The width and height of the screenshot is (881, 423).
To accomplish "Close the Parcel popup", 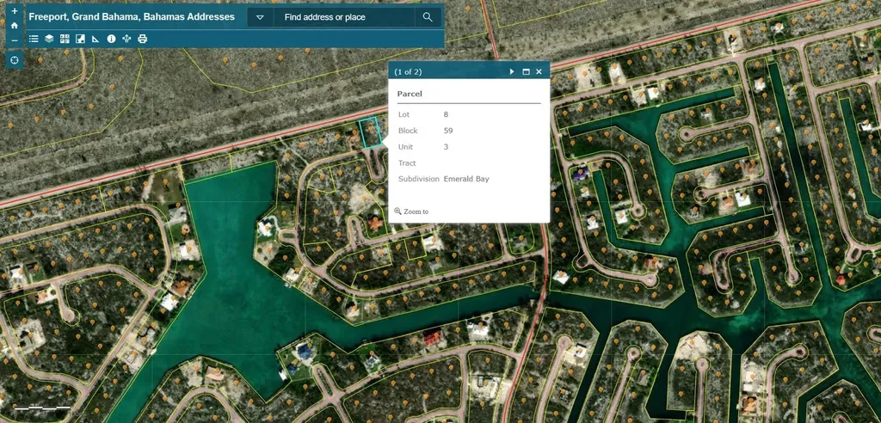I will tap(539, 72).
